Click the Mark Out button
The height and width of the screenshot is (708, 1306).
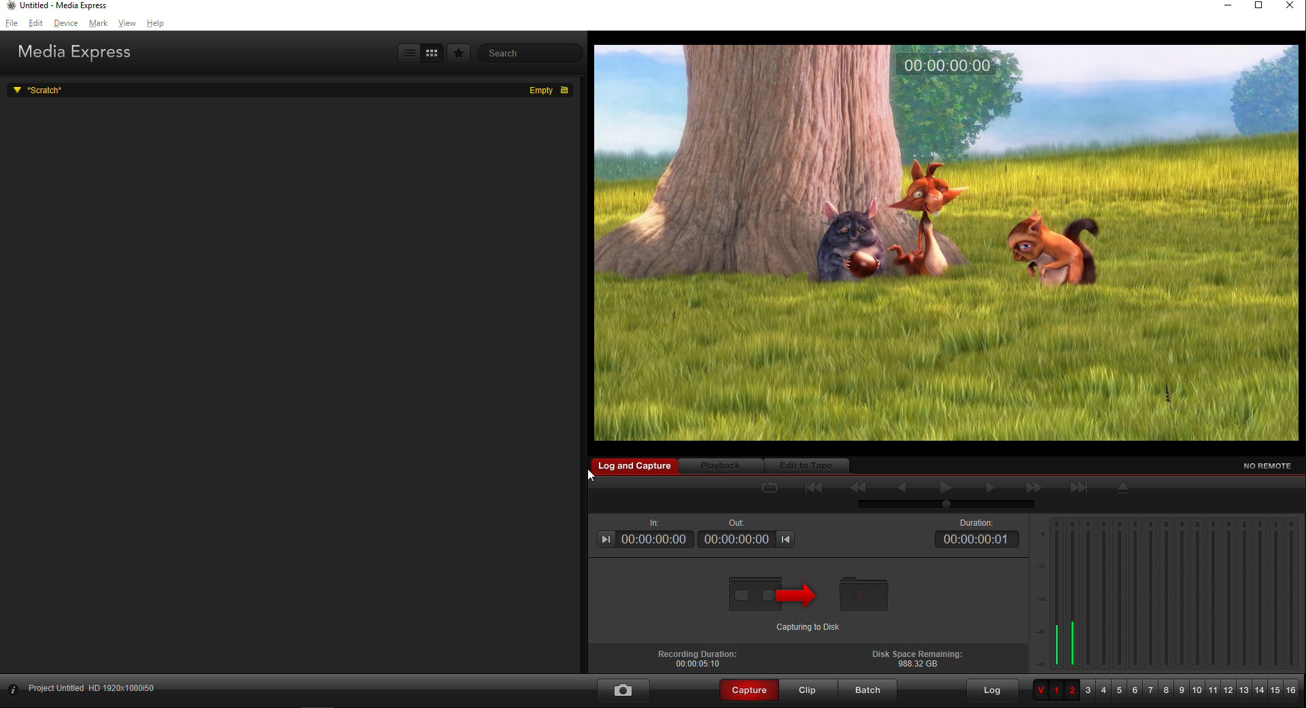(786, 539)
